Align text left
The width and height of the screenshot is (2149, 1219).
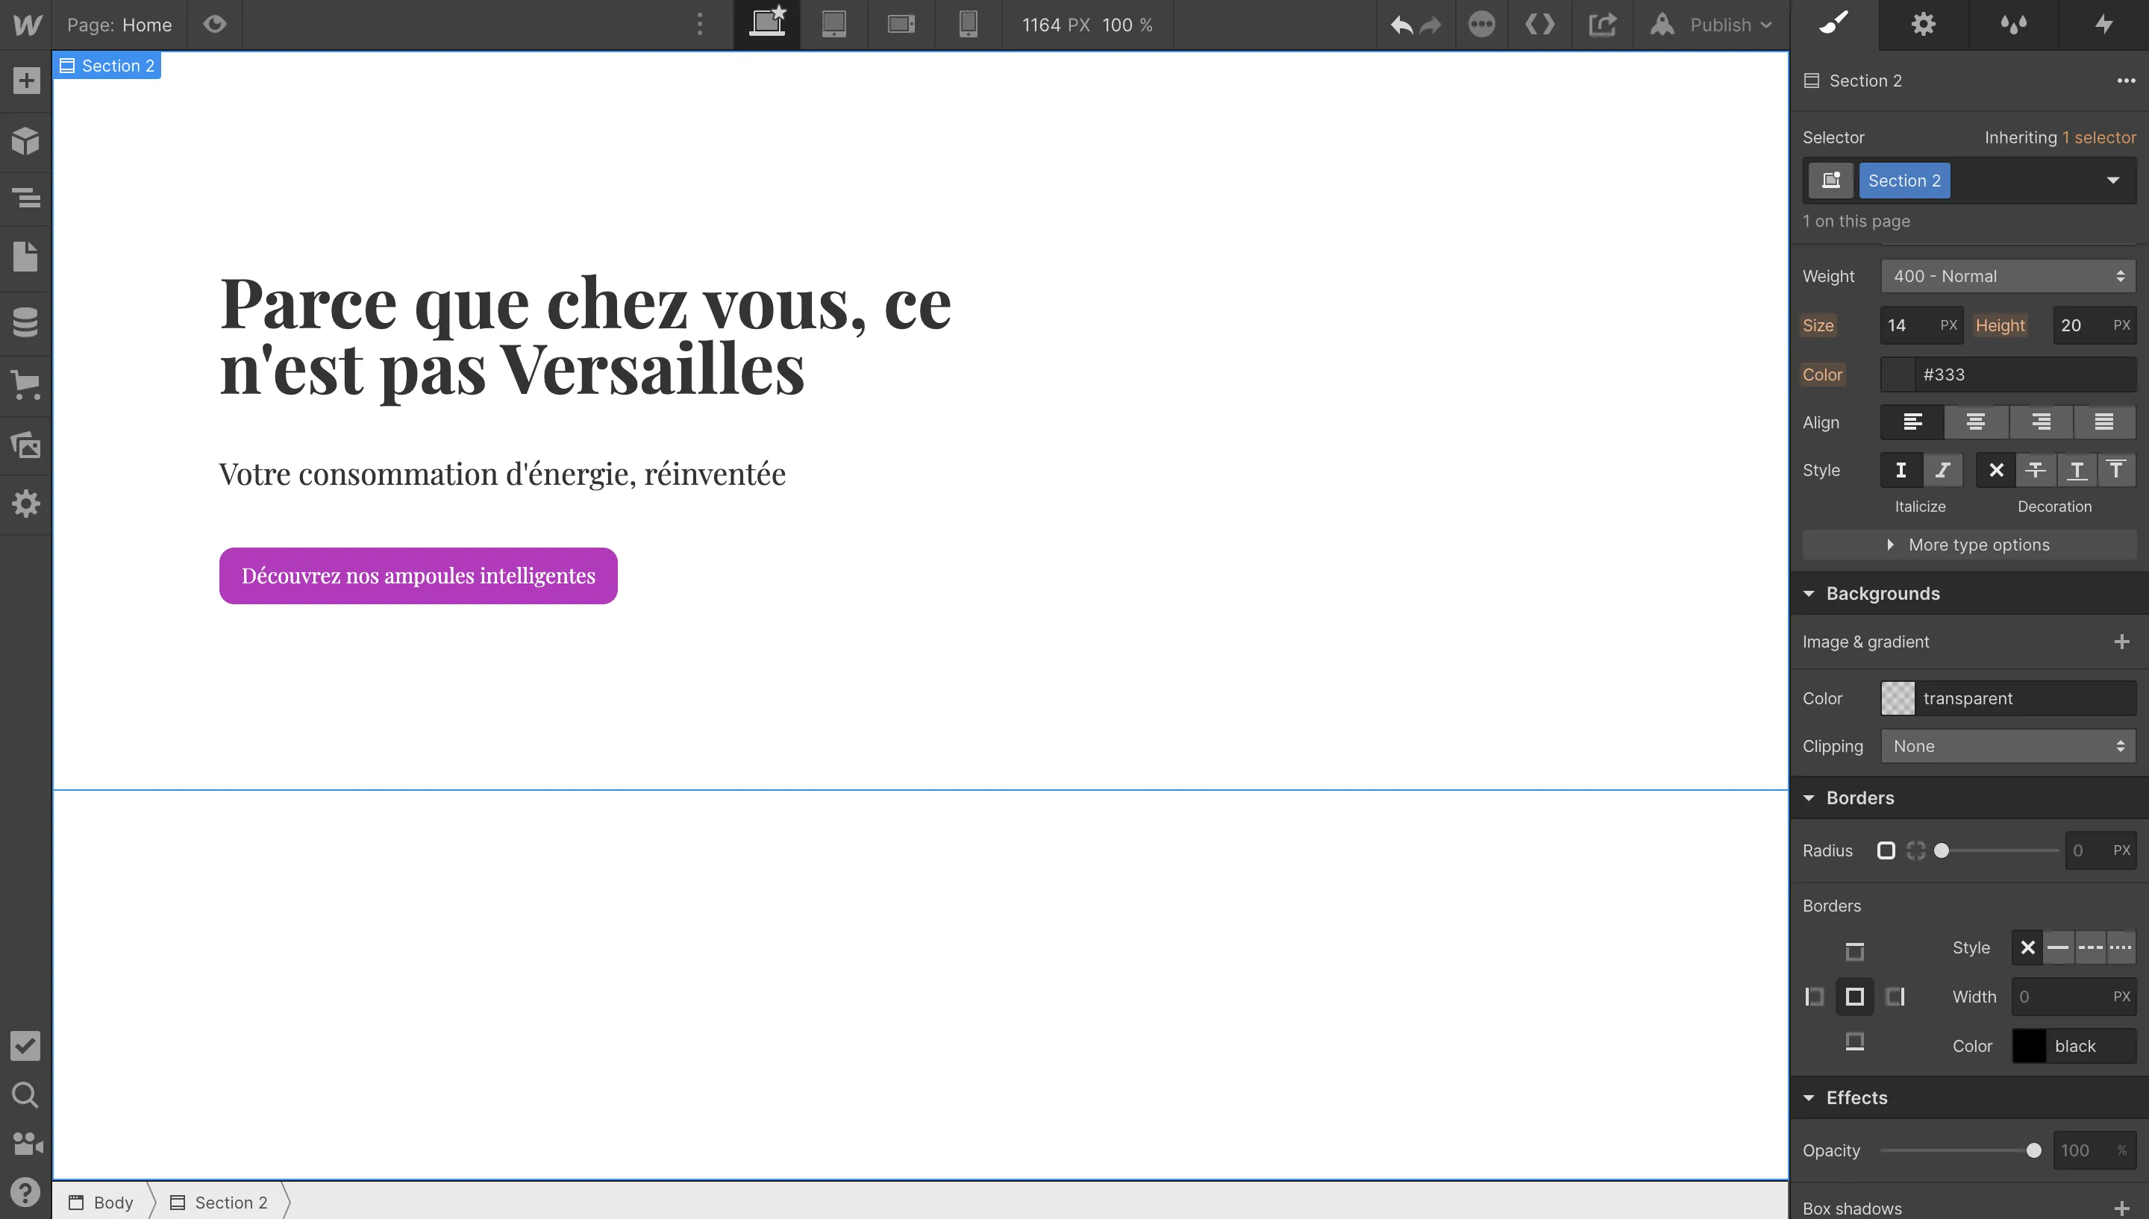tap(1912, 422)
